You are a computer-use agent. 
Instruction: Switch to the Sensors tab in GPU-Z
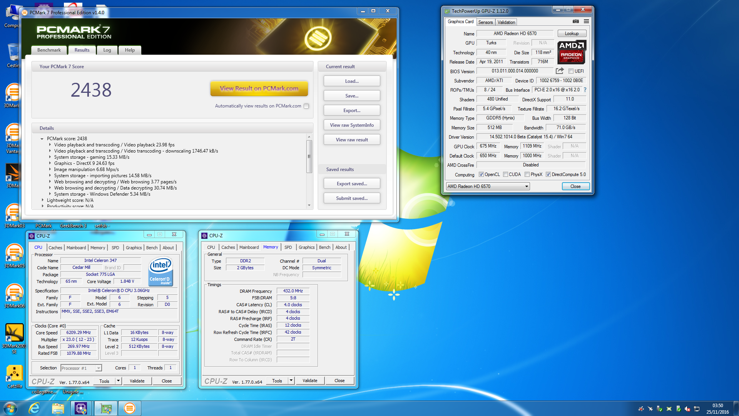point(485,22)
